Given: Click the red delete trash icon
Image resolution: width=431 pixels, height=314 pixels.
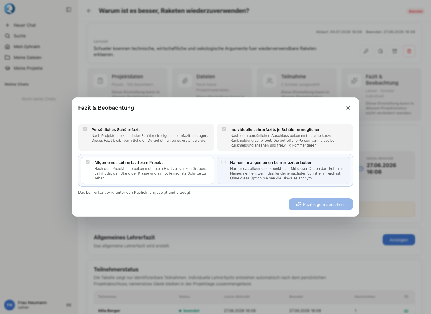Looking at the screenshot, I should click(409, 51).
